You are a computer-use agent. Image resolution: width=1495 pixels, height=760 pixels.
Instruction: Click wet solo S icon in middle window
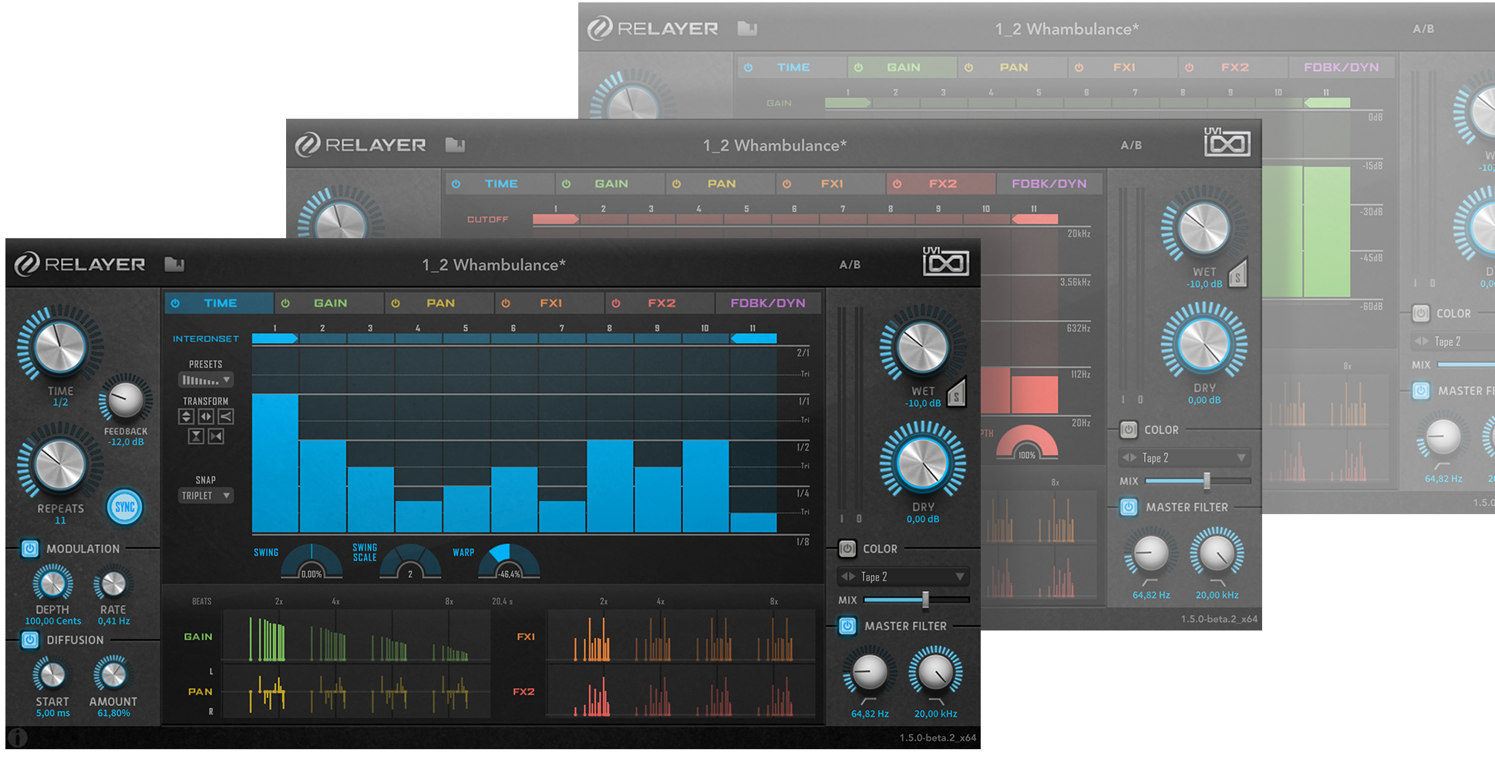point(1237,274)
